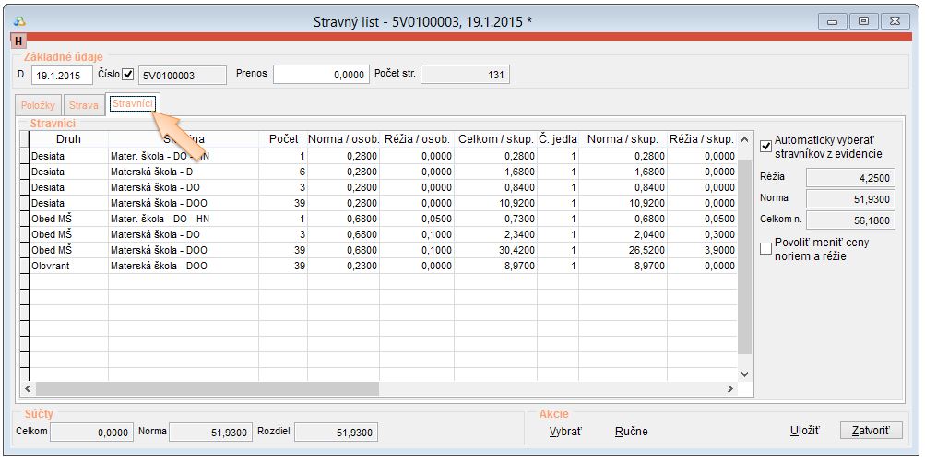Image resolution: width=925 pixels, height=463 pixels.
Task: Sort by the Druh column header
Action: pyautogui.click(x=68, y=139)
